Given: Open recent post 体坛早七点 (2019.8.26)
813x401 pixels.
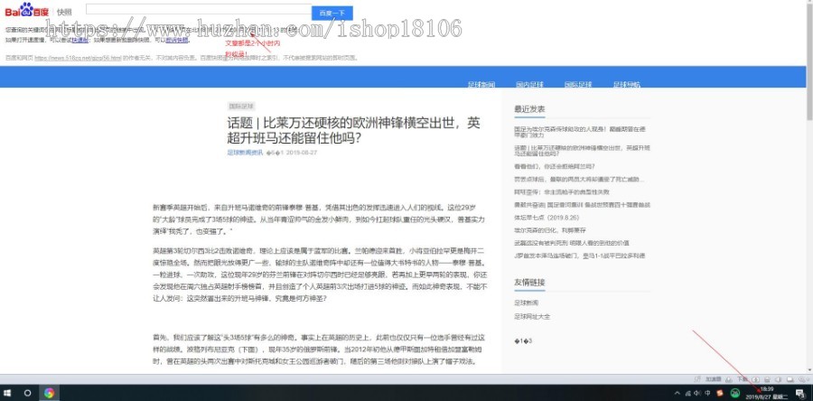Looking at the screenshot, I should tap(547, 218).
